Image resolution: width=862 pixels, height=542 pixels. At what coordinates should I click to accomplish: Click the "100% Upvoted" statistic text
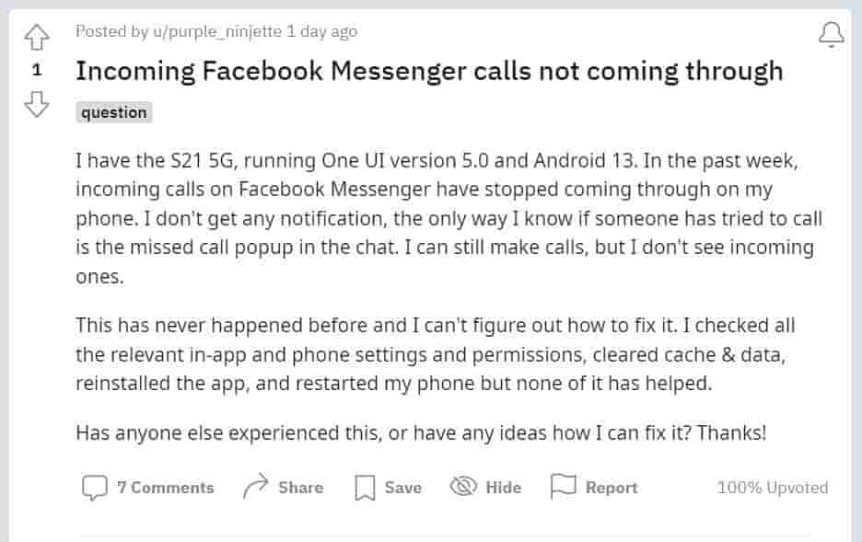pos(772,488)
